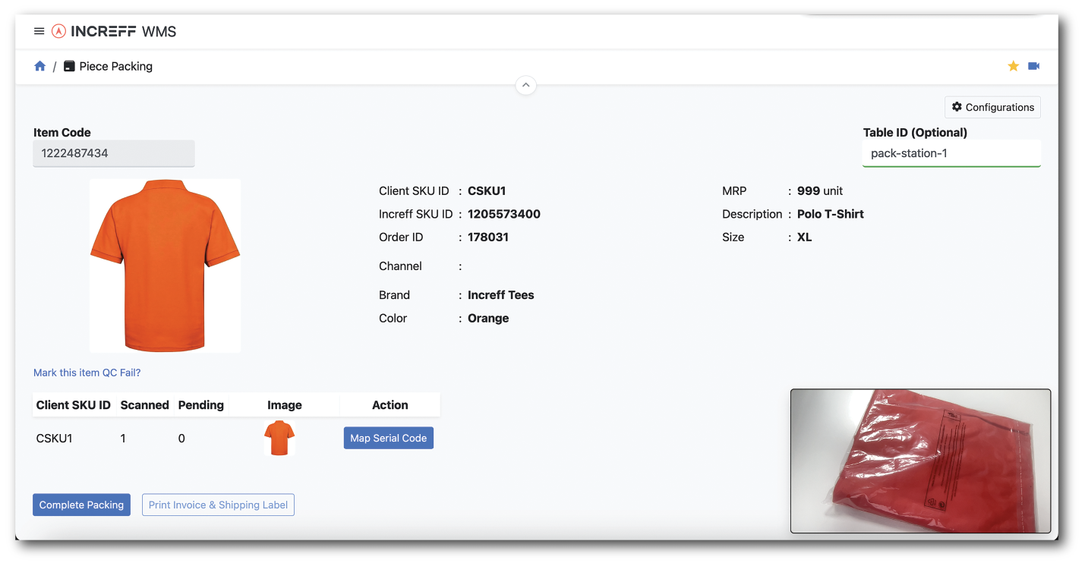Screen dimensions: 1085x563
Task: Click the packed red garment camera preview
Action: click(x=920, y=461)
